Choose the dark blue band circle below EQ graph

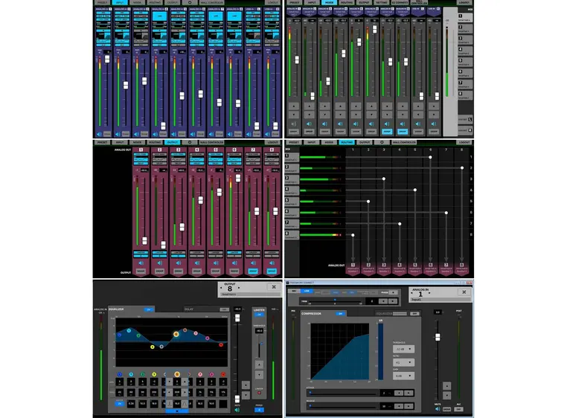(120, 374)
